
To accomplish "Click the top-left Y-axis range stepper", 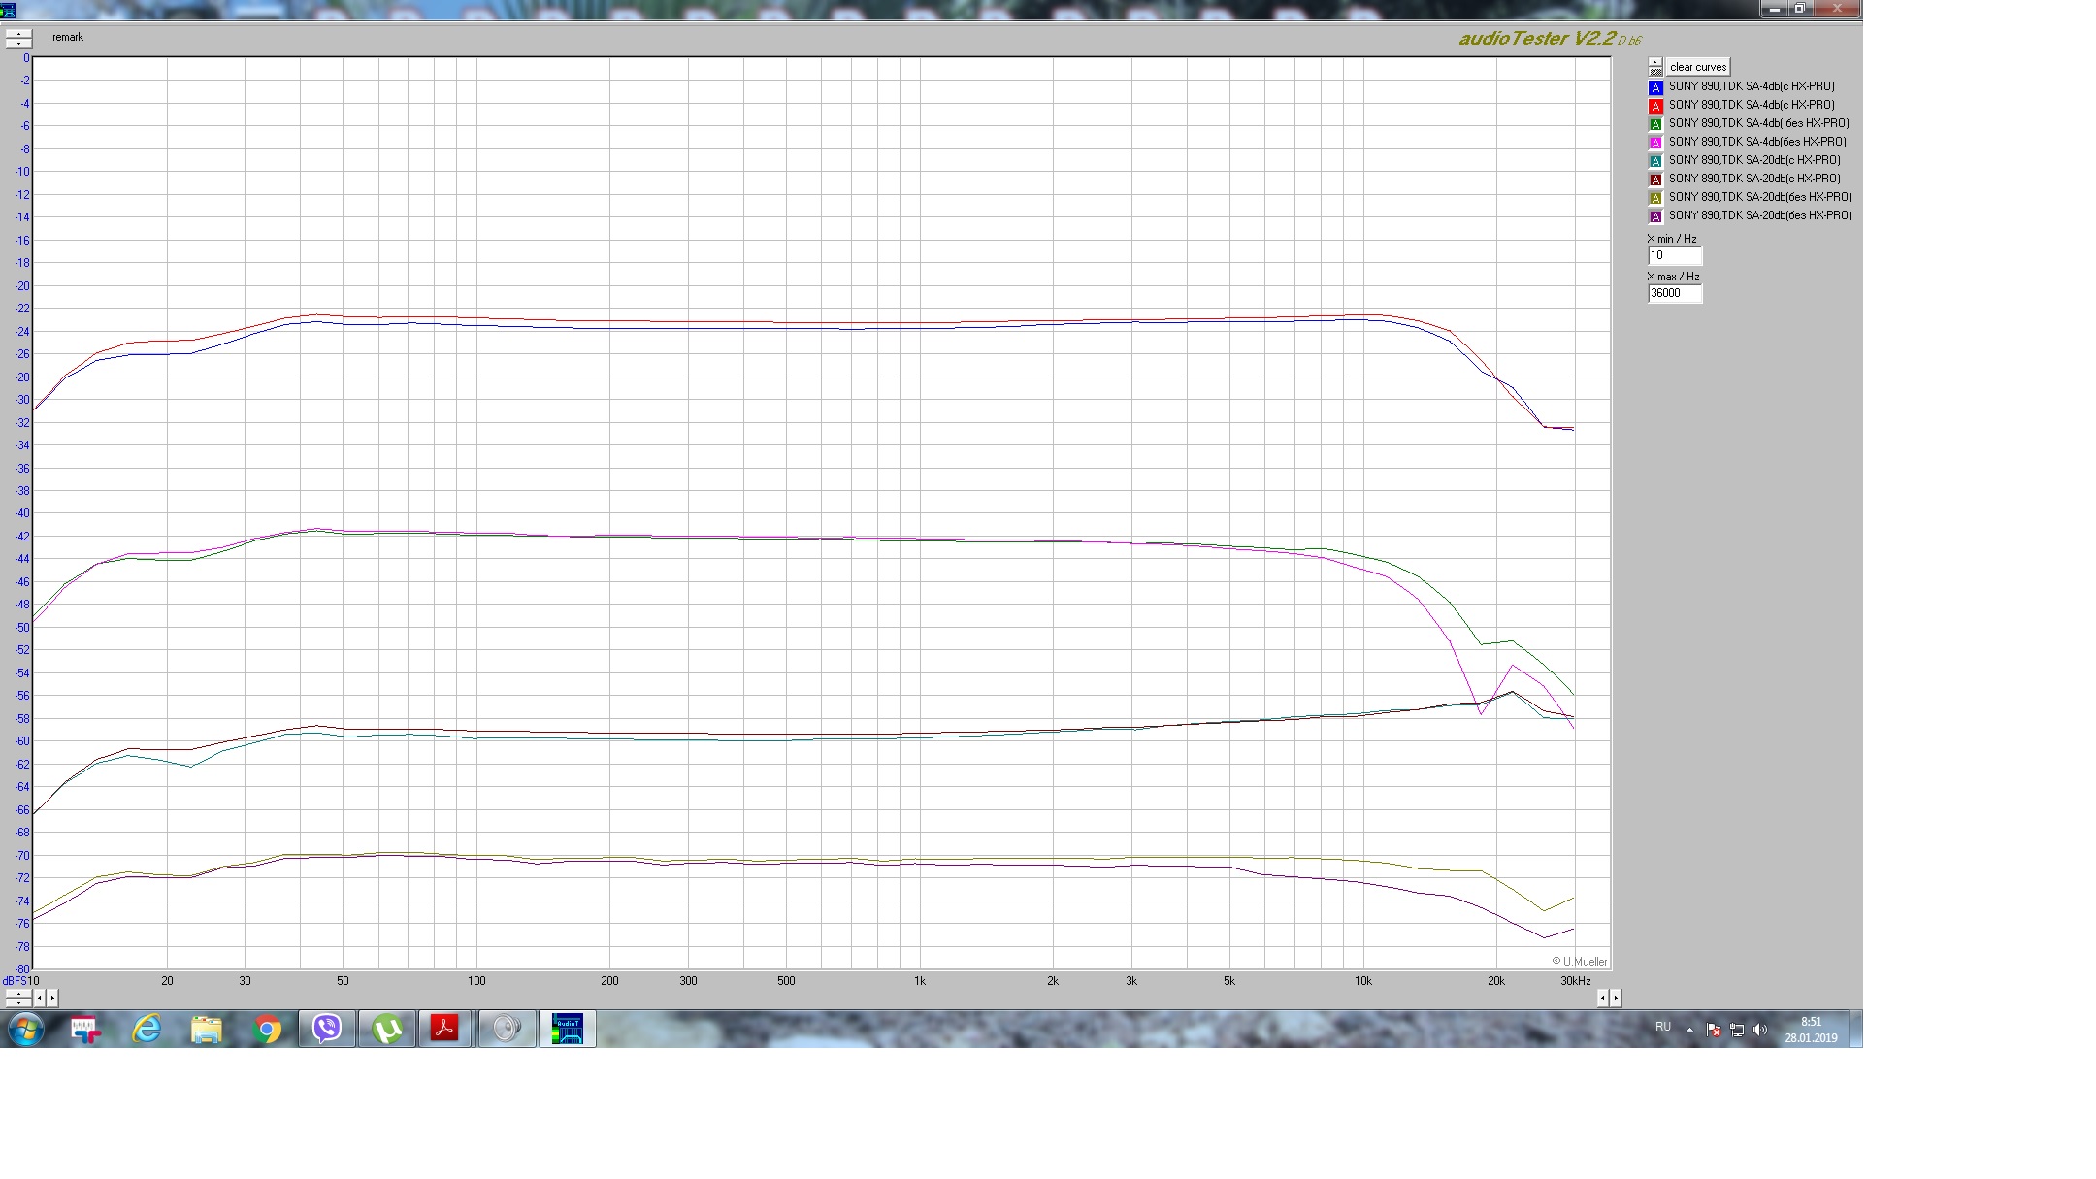I will [x=18, y=38].
